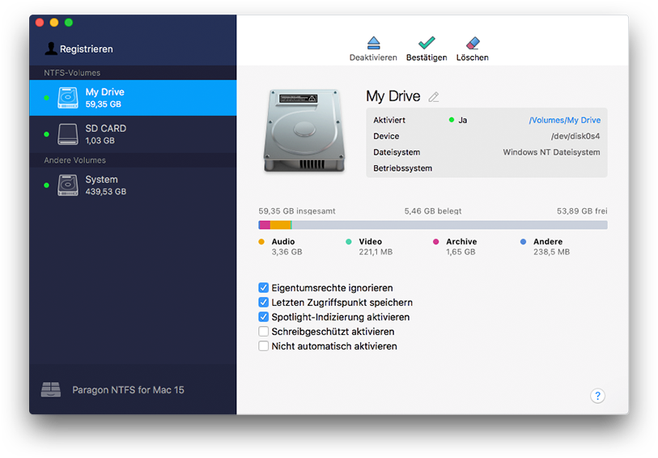Screen dimensions: 658x458
Task: Click Windows NT Dateisystem value
Action: coord(551,152)
